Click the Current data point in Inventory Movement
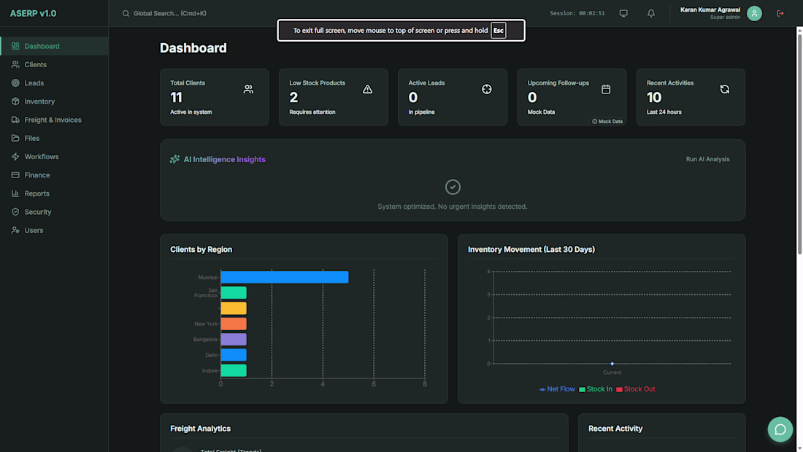803x452 pixels. pos(612,364)
